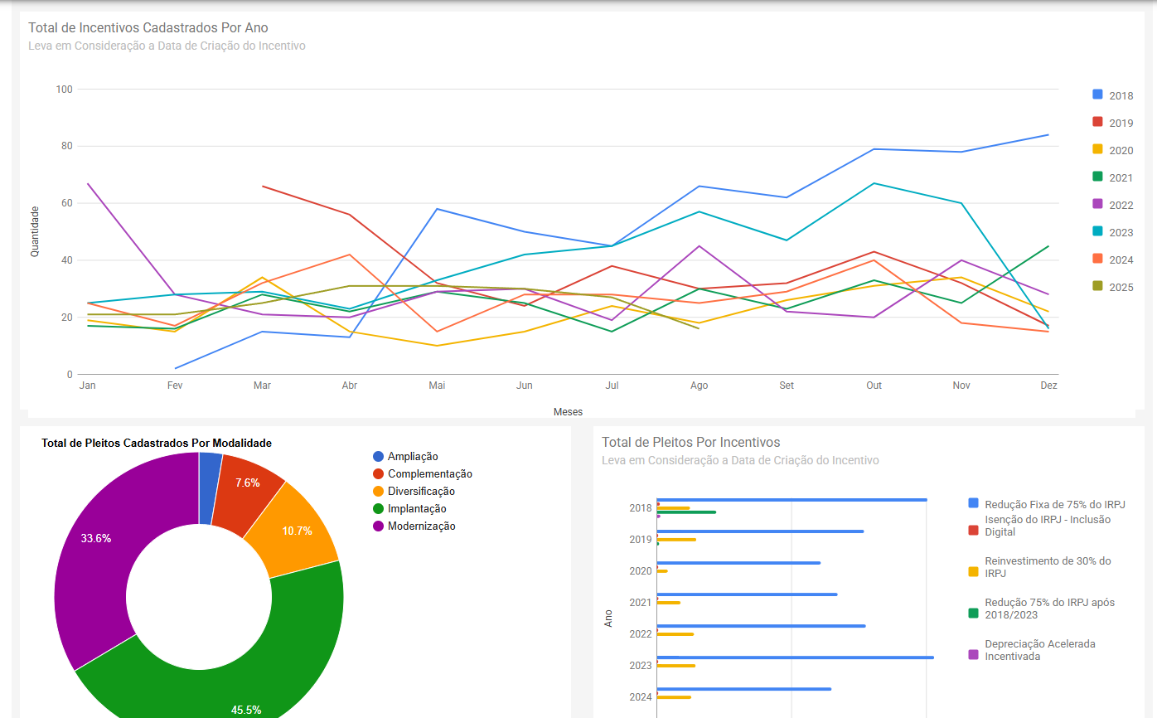This screenshot has height=718, width=1157.
Task: Click the Ampliação legend dot
Action: coord(379,457)
